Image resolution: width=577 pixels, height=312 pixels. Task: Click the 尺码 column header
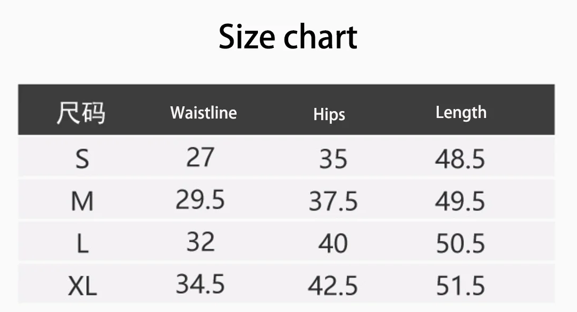point(81,113)
